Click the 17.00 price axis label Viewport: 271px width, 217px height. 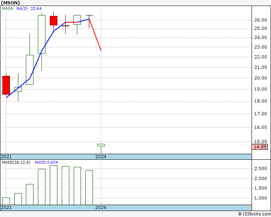(261, 114)
